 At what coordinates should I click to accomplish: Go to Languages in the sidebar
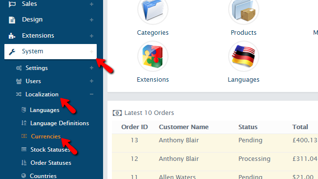click(44, 110)
